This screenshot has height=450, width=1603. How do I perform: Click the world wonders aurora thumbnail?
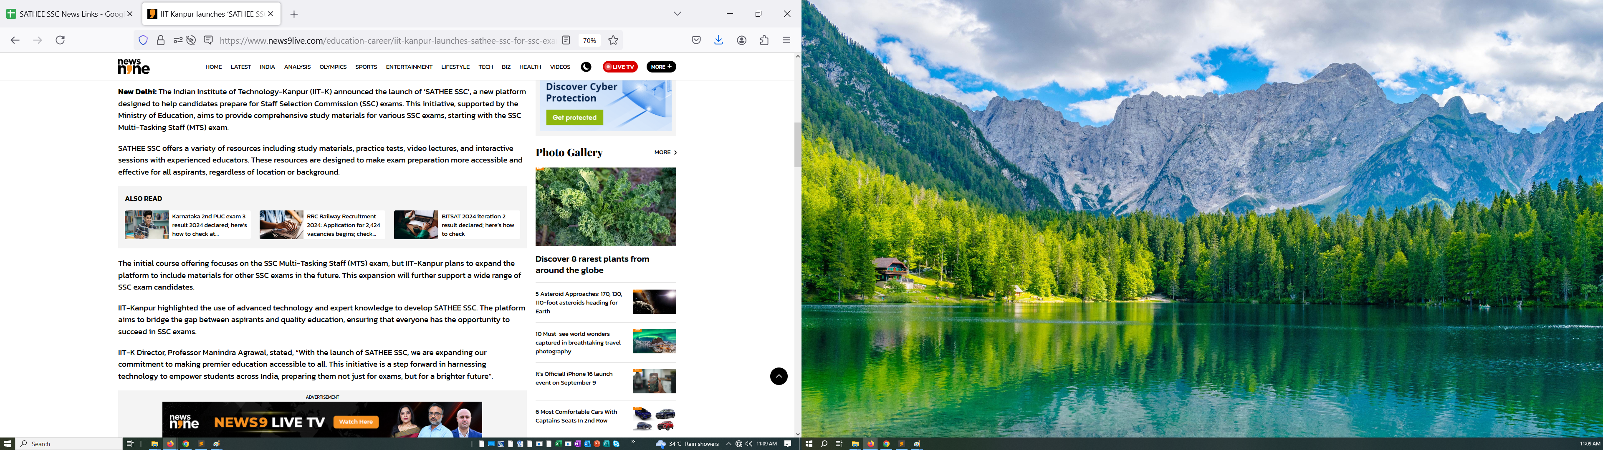pos(654,341)
